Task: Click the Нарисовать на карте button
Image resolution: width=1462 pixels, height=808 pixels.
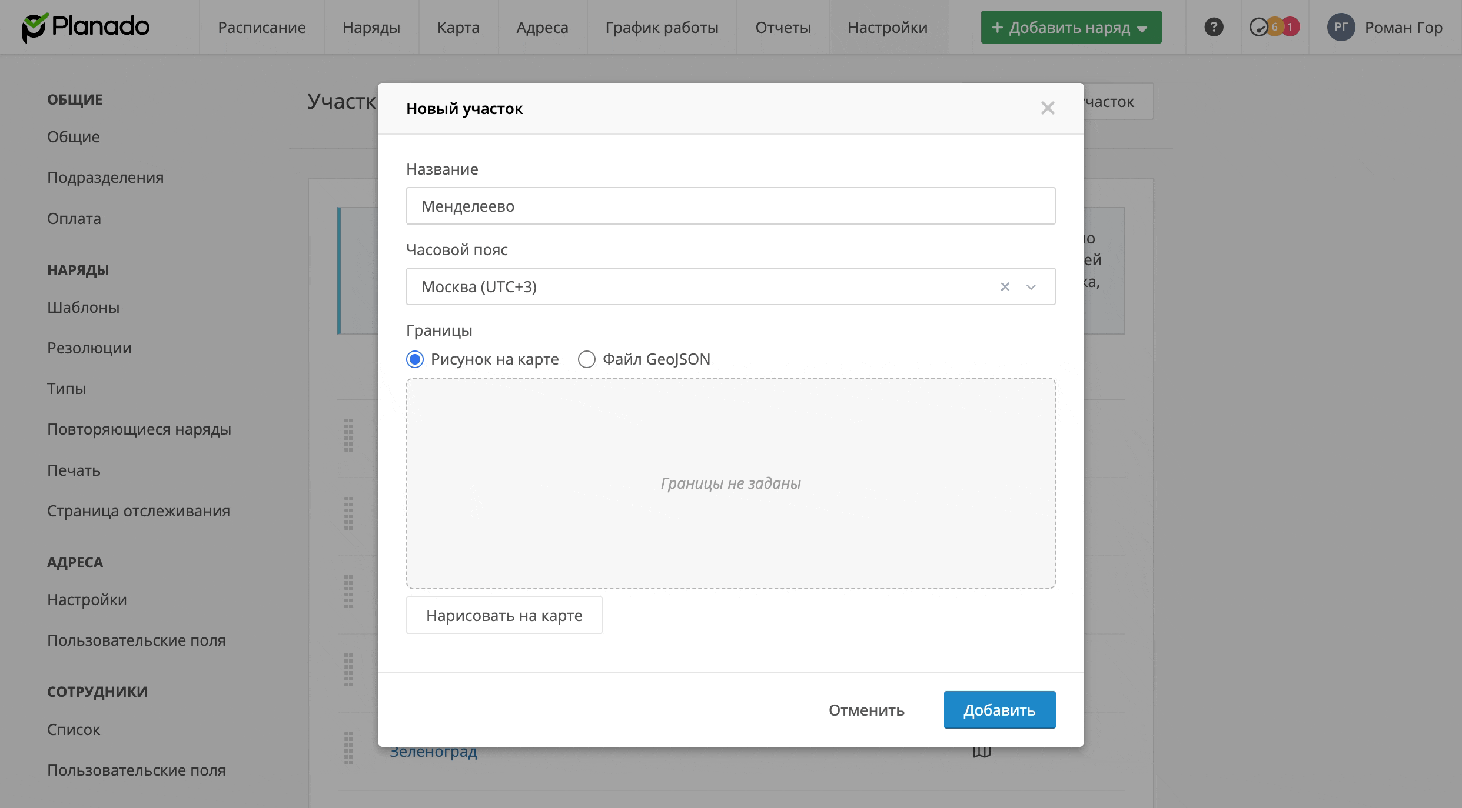Action: pyautogui.click(x=504, y=615)
